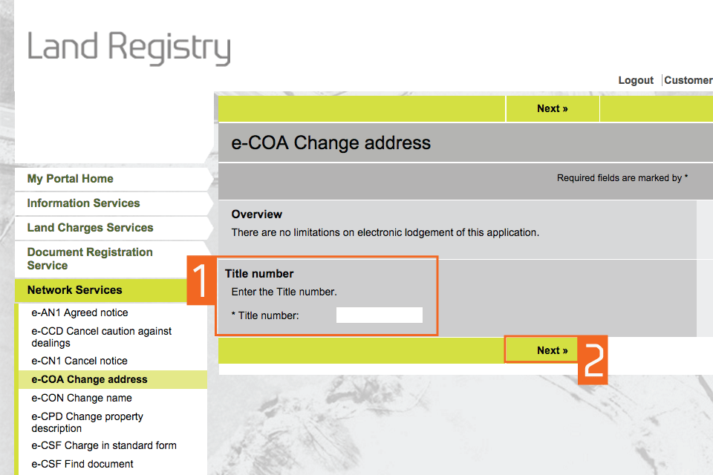The width and height of the screenshot is (713, 475).
Task: Open e-CN1 Cancel notice link
Action: [79, 361]
